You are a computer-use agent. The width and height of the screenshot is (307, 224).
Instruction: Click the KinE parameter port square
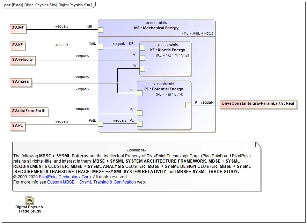pyautogui.click(x=101, y=47)
